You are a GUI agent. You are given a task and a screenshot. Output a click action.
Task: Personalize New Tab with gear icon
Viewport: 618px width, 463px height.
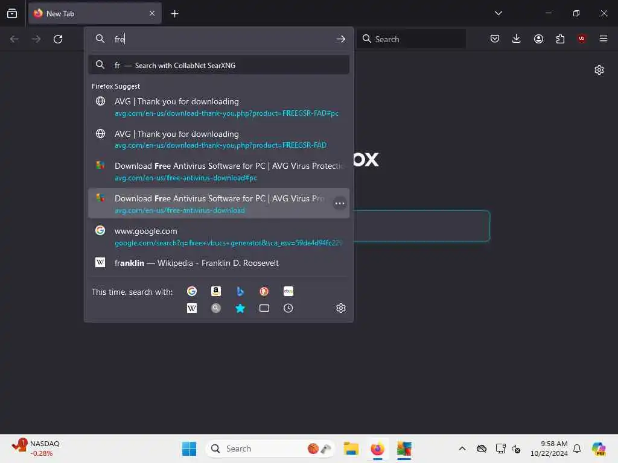coord(599,70)
